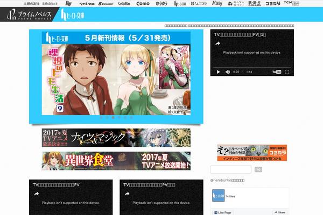Image resolution: width=323 pixels, height=215 pixels.
Task: Click title of bottom-left PV video
Action: (x=56, y=185)
